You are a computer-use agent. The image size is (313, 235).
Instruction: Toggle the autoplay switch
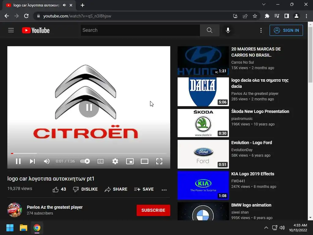pos(85,161)
